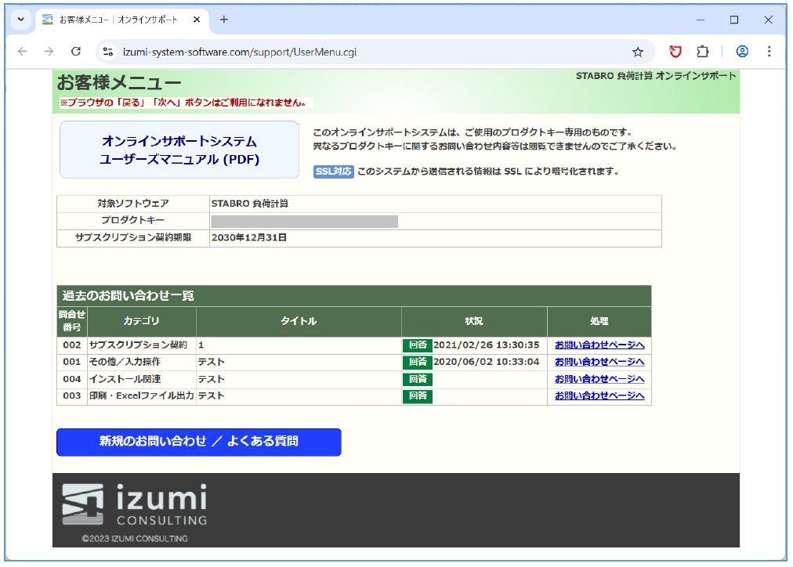Open the Chrome profile avatar

[x=741, y=52]
